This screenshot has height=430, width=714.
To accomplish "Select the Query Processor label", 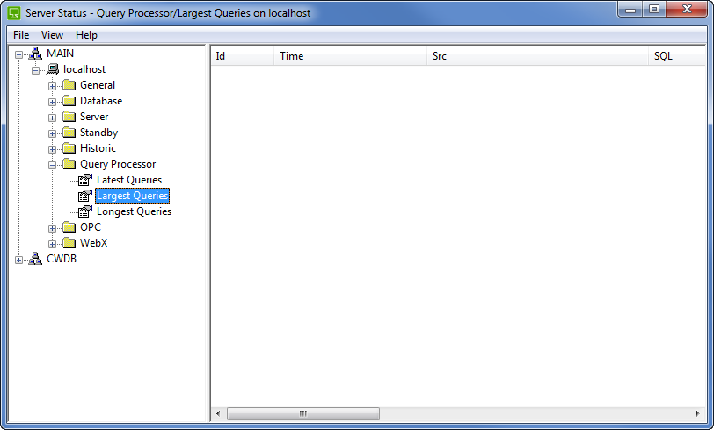I will (118, 163).
